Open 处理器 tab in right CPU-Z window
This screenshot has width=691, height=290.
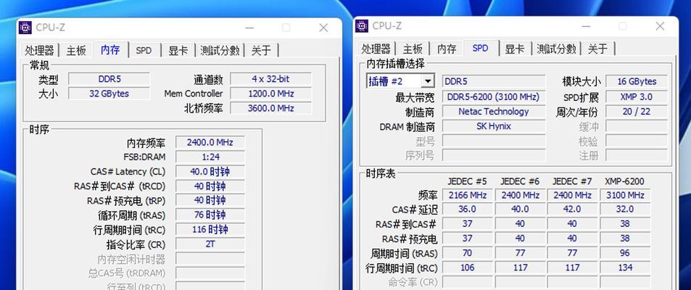point(376,49)
